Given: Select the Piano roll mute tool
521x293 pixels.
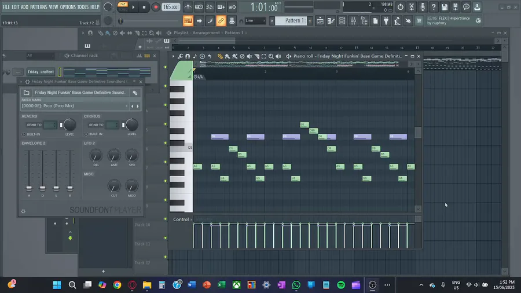Looking at the screenshot, I should click(249, 57).
